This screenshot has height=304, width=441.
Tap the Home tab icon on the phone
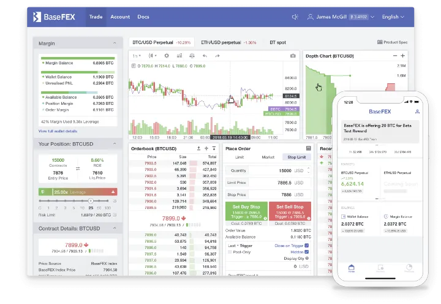click(352, 268)
